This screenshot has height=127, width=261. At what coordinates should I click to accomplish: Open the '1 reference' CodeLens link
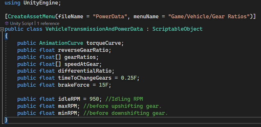click(48, 23)
